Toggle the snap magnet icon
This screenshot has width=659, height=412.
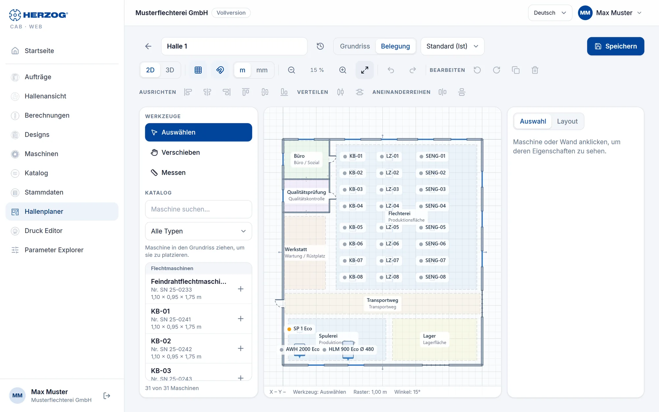pyautogui.click(x=220, y=70)
